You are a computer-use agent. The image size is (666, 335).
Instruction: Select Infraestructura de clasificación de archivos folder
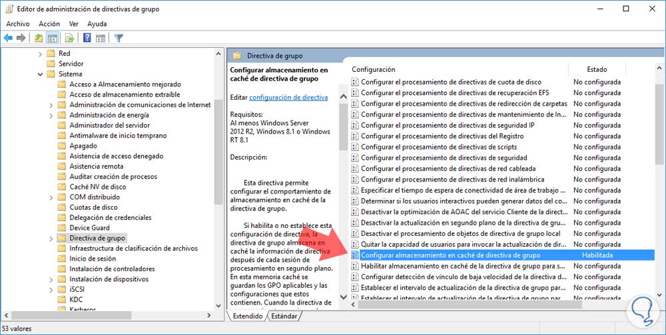(133, 249)
